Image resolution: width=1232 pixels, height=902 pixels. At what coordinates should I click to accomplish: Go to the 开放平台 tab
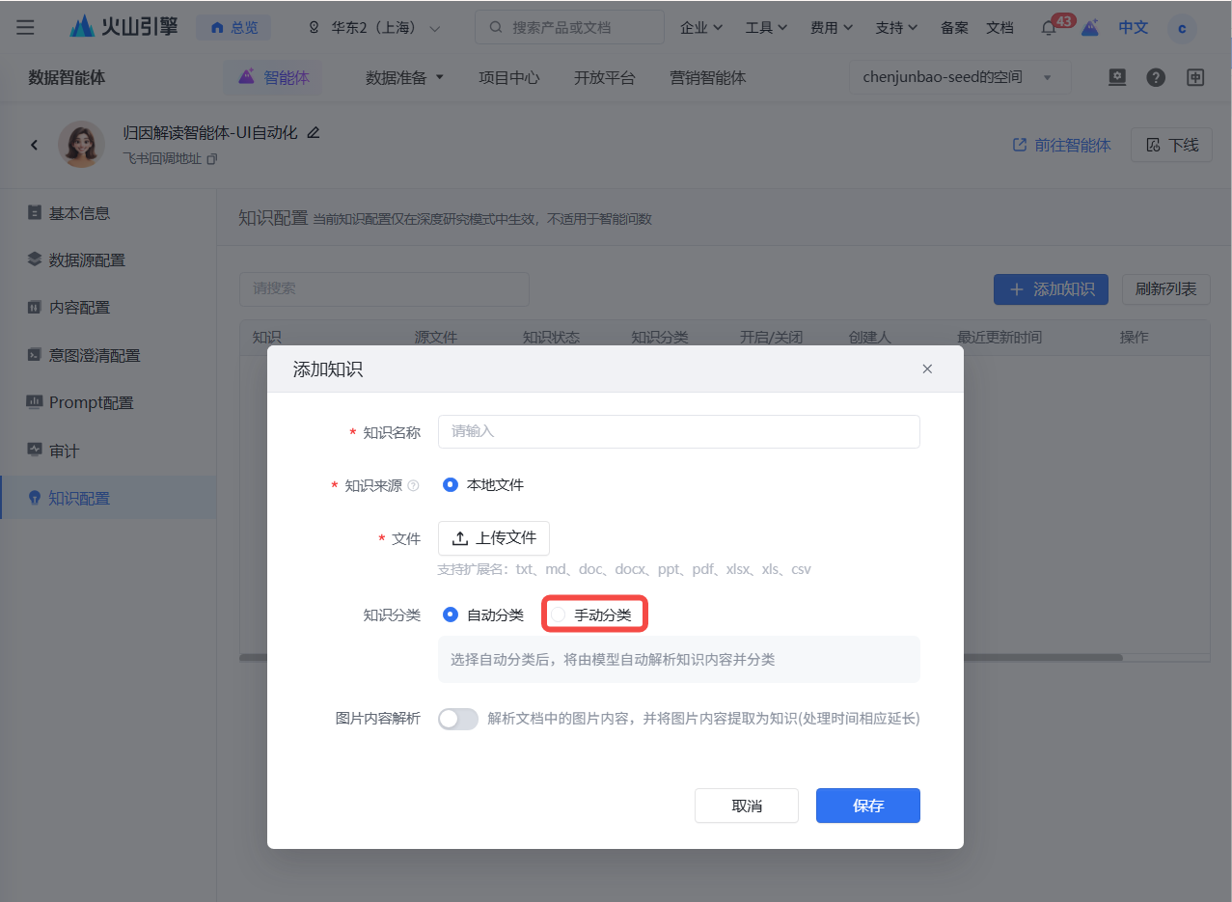(604, 77)
